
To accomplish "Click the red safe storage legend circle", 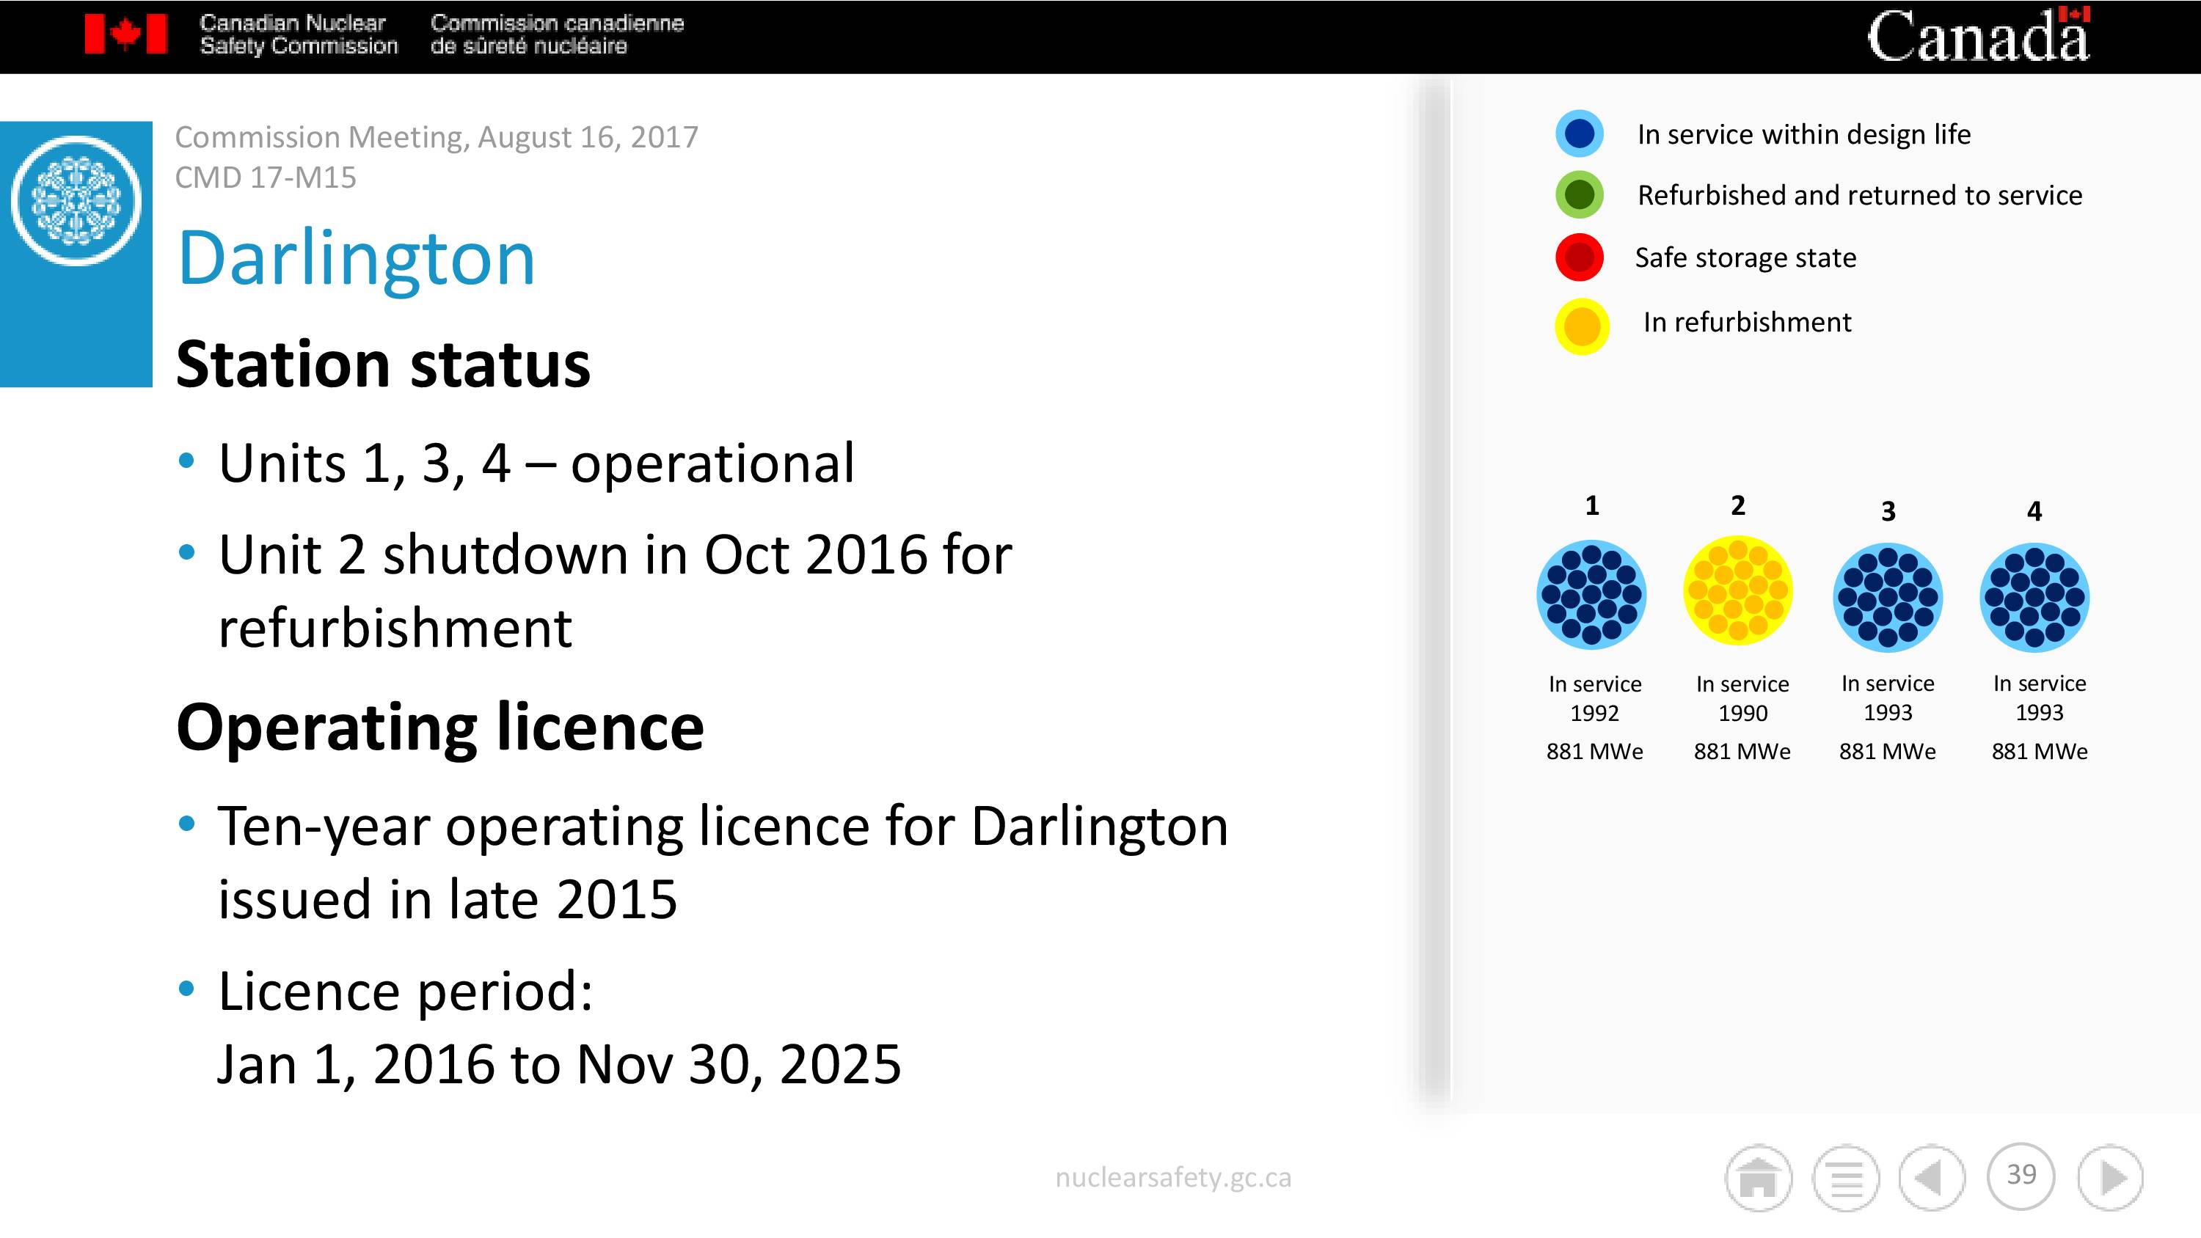I will coord(1580,257).
